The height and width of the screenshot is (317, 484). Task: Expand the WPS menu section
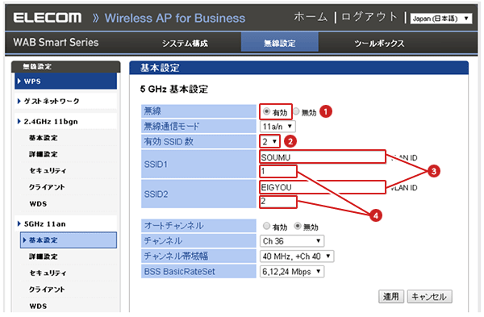65,81
